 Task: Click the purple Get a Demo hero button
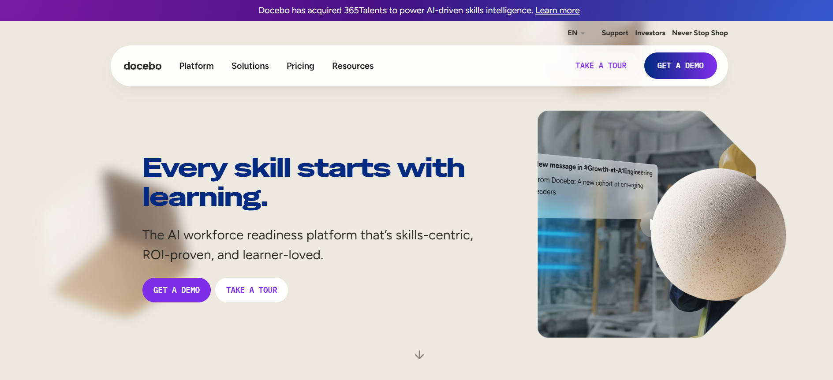(x=176, y=290)
